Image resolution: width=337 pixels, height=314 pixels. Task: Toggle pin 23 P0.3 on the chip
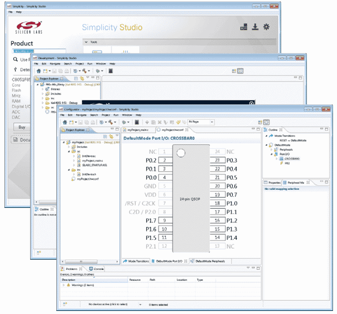(x=217, y=160)
